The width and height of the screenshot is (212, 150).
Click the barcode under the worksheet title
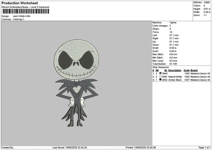point(26,11)
